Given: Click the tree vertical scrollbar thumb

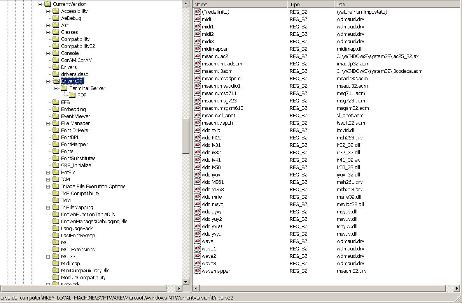Looking at the screenshot, I should pos(185,136).
